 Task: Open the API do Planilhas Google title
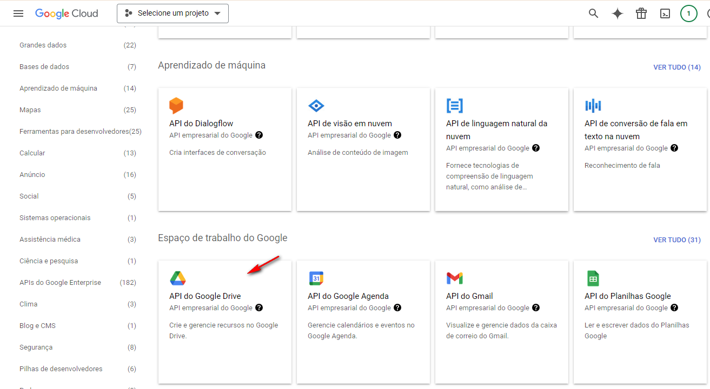tap(628, 296)
